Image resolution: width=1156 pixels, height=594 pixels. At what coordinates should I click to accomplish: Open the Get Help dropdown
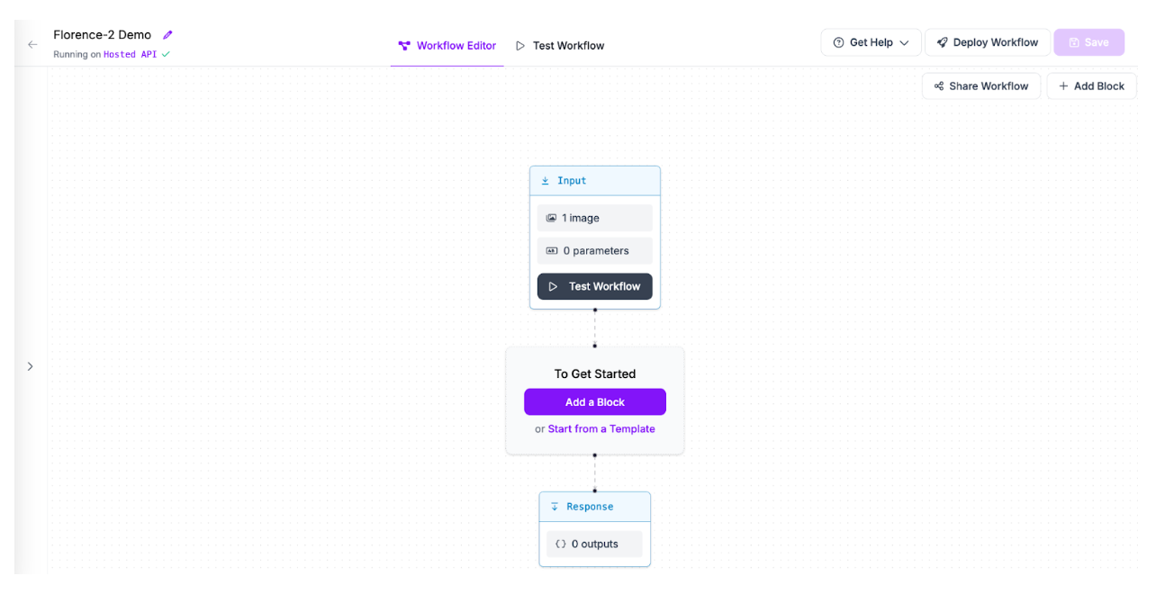coord(871,42)
